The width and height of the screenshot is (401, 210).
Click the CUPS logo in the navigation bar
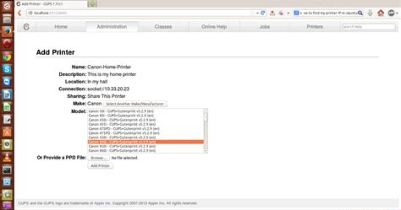tap(26, 27)
